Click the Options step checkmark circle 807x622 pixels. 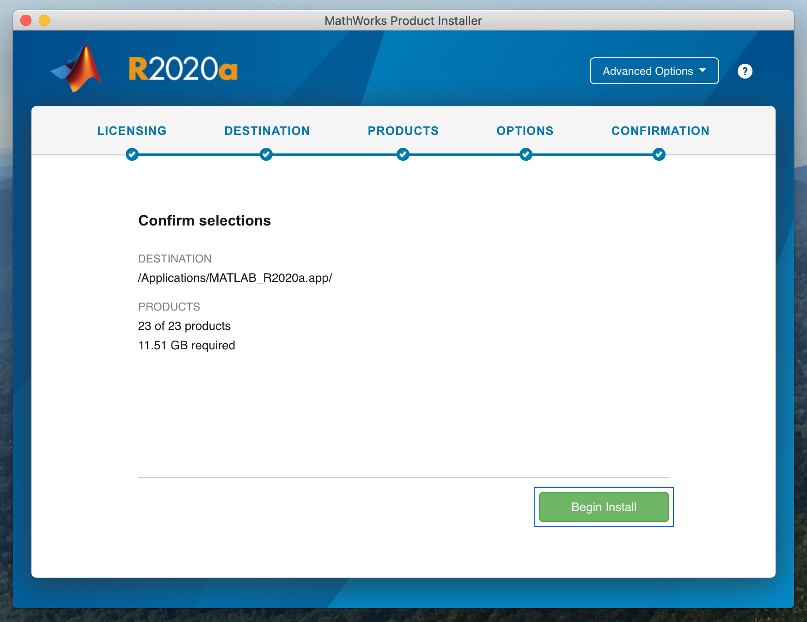click(526, 154)
